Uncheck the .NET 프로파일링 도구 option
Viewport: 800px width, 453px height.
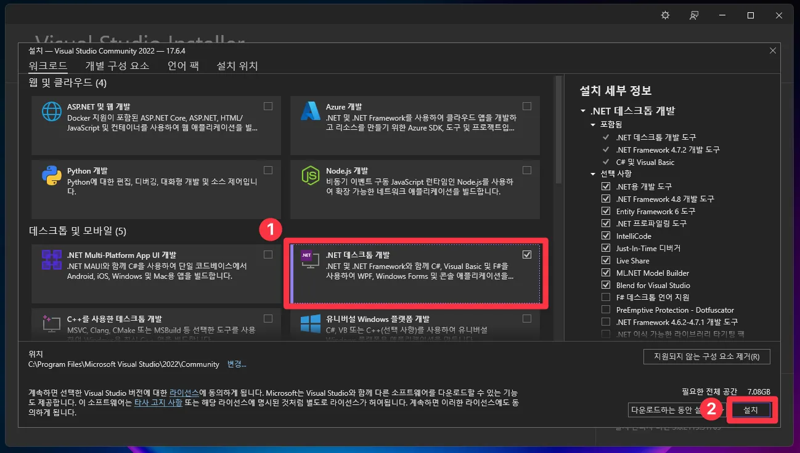tap(605, 223)
